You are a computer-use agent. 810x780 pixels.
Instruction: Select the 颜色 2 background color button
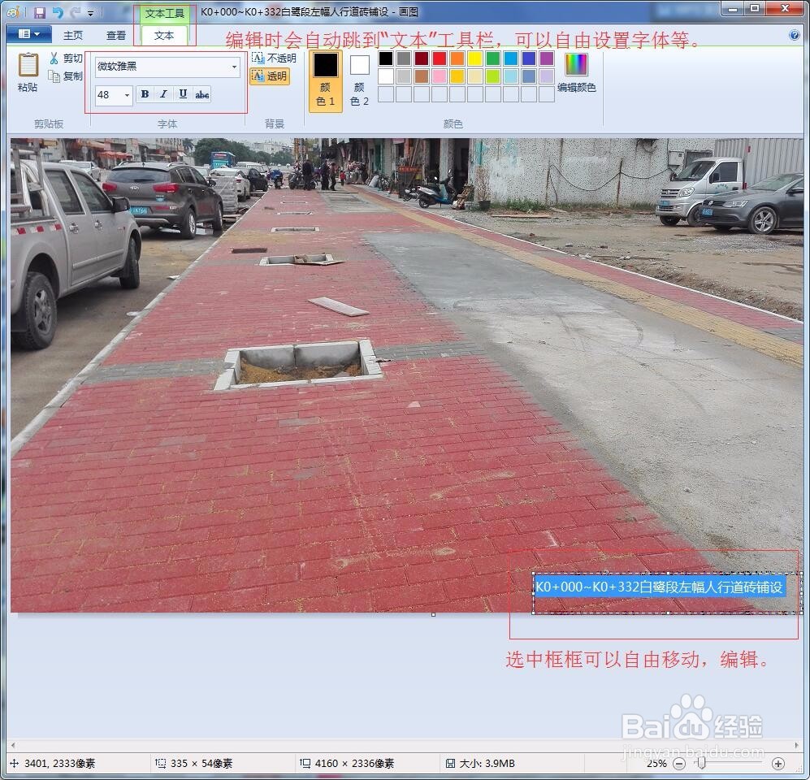360,80
